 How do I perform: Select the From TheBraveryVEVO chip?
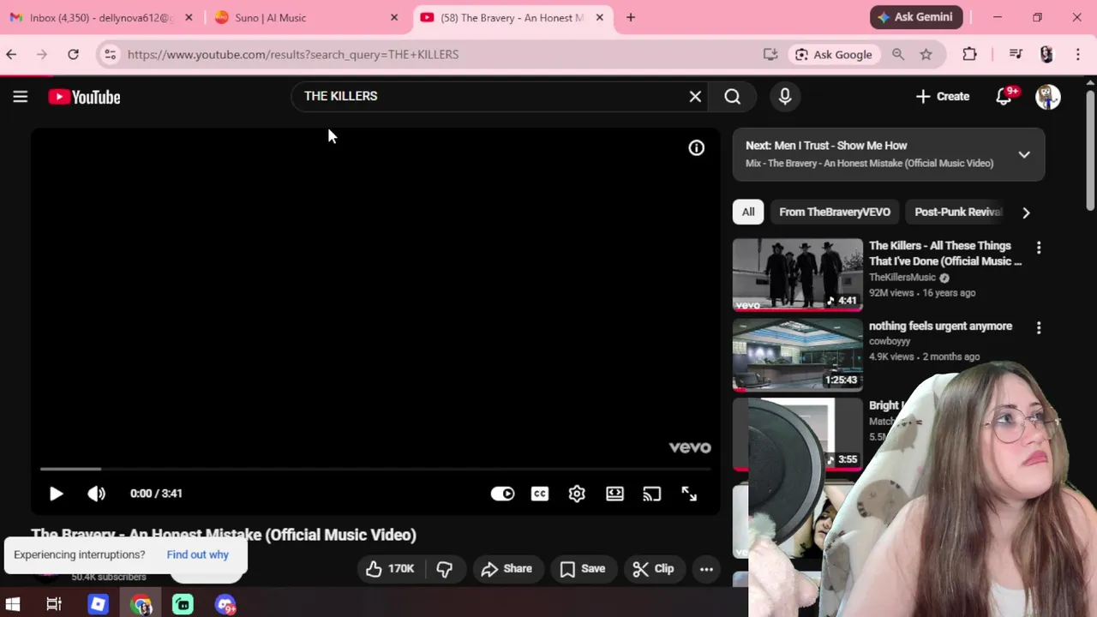(835, 212)
